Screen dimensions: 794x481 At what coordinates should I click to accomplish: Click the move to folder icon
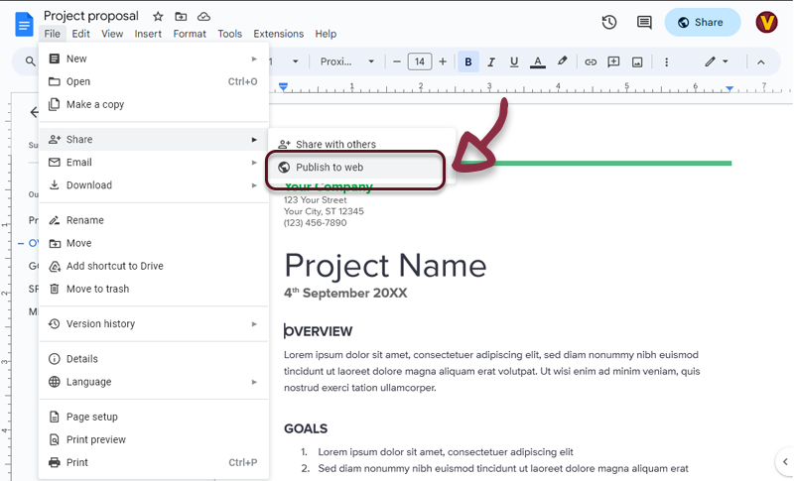pyautogui.click(x=181, y=17)
